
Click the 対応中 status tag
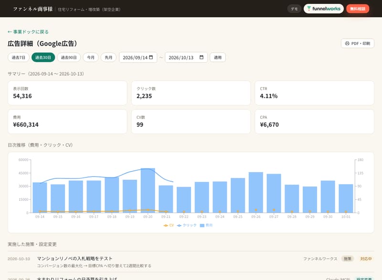(366, 259)
